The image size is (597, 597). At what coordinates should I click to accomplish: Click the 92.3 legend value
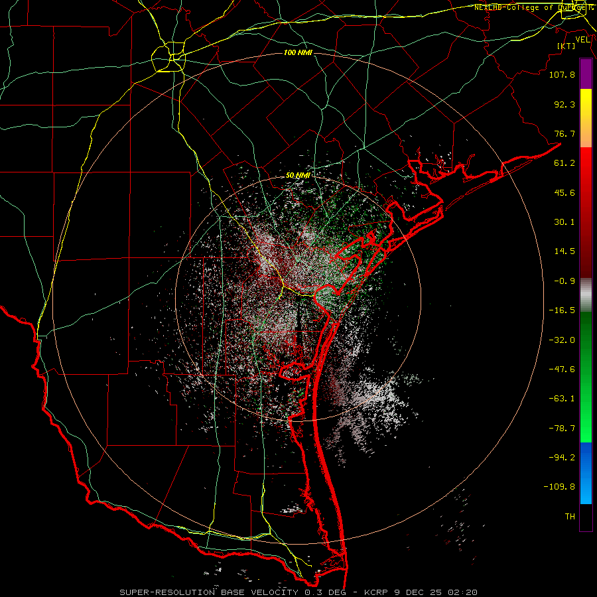pos(564,104)
